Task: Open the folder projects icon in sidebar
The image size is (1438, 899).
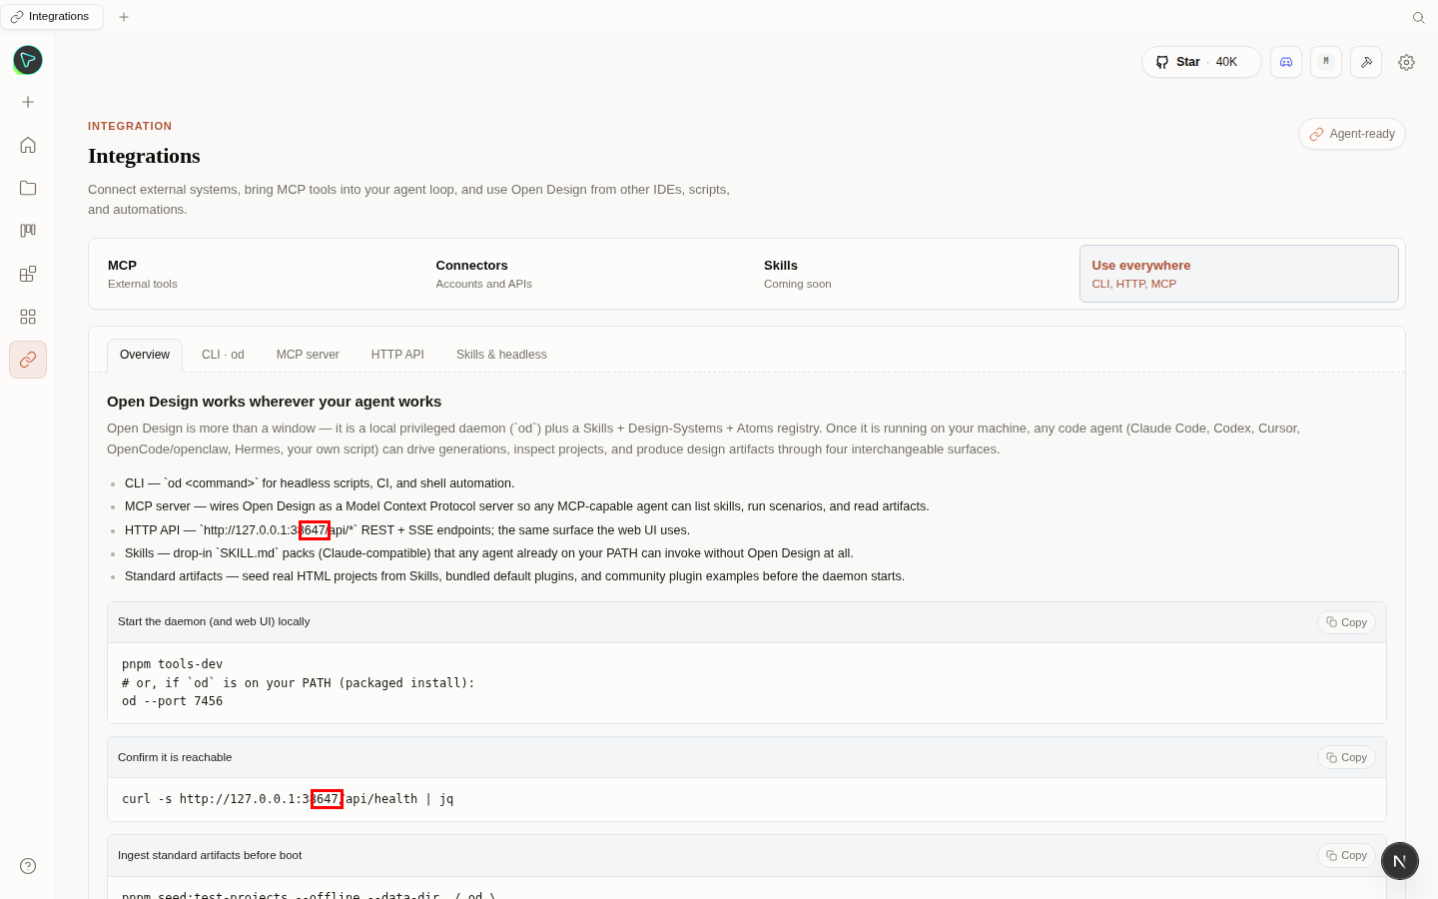Action: (28, 188)
